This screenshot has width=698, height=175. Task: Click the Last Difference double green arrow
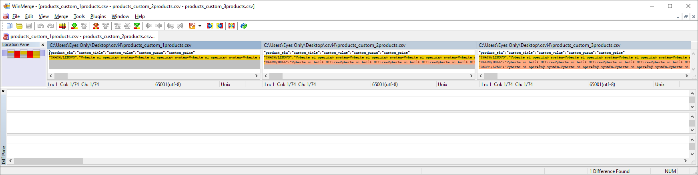(137, 26)
